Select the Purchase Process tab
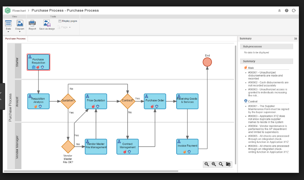This screenshot has height=180, width=304. (x=16, y=39)
